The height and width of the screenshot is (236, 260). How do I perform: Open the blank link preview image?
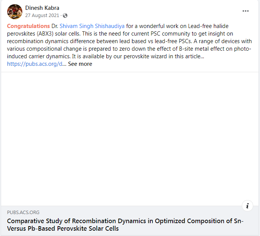(130, 138)
